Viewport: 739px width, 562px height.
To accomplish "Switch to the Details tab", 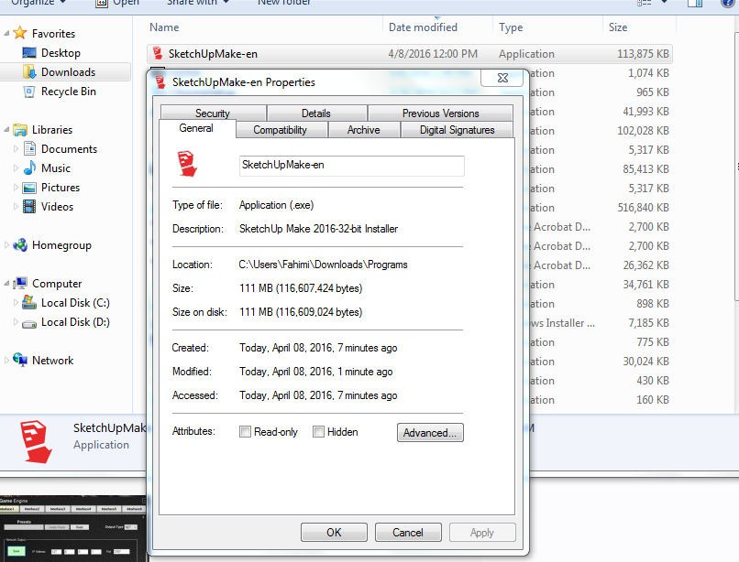I will (316, 113).
